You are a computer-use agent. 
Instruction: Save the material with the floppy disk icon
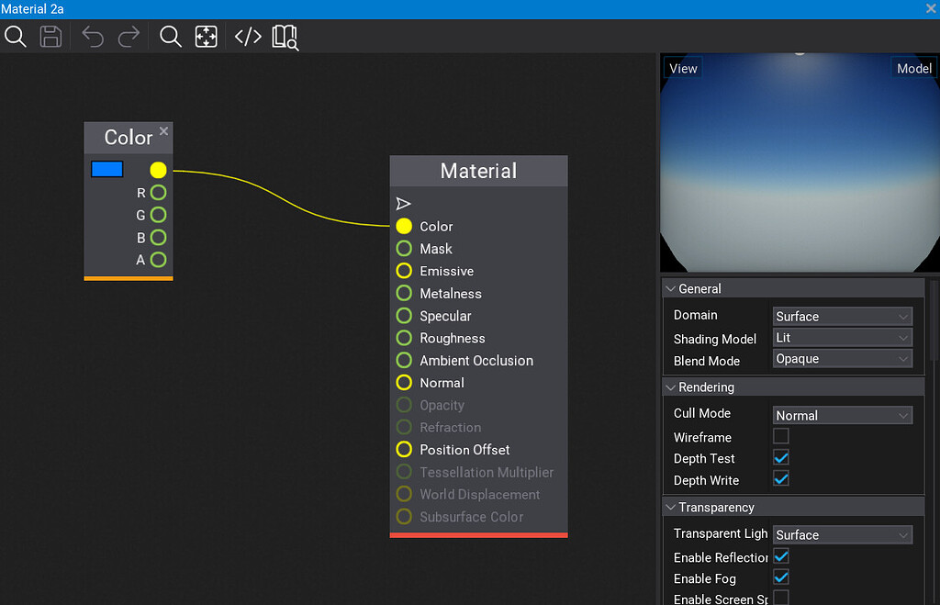pos(50,37)
